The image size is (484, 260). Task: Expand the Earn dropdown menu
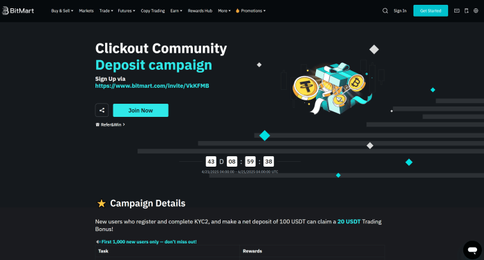(x=176, y=11)
